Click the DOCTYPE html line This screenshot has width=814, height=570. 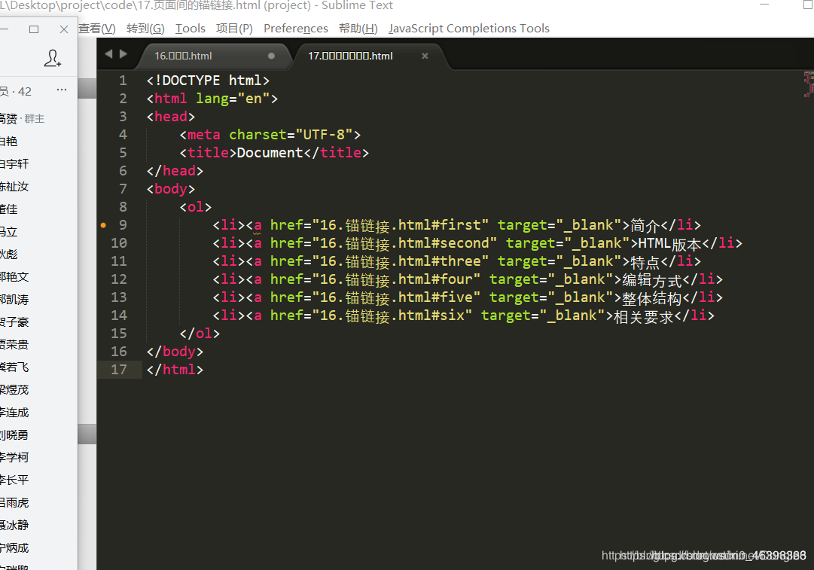click(x=208, y=81)
